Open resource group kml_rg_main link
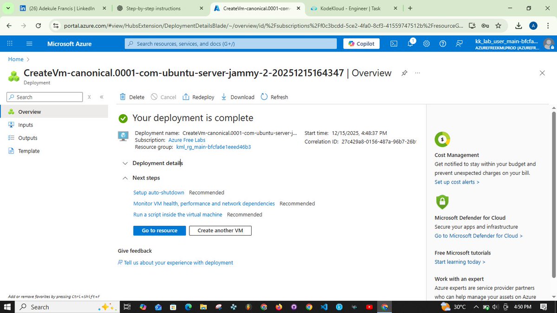557x313 pixels. (x=214, y=147)
